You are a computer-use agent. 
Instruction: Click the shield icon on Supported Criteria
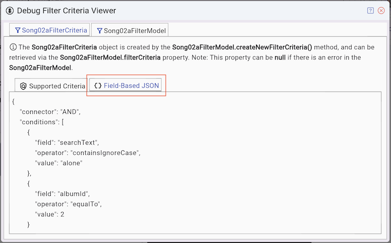click(23, 86)
